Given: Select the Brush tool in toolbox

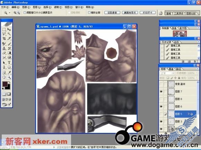Looking at the screenshot, I should [x=9, y=44].
